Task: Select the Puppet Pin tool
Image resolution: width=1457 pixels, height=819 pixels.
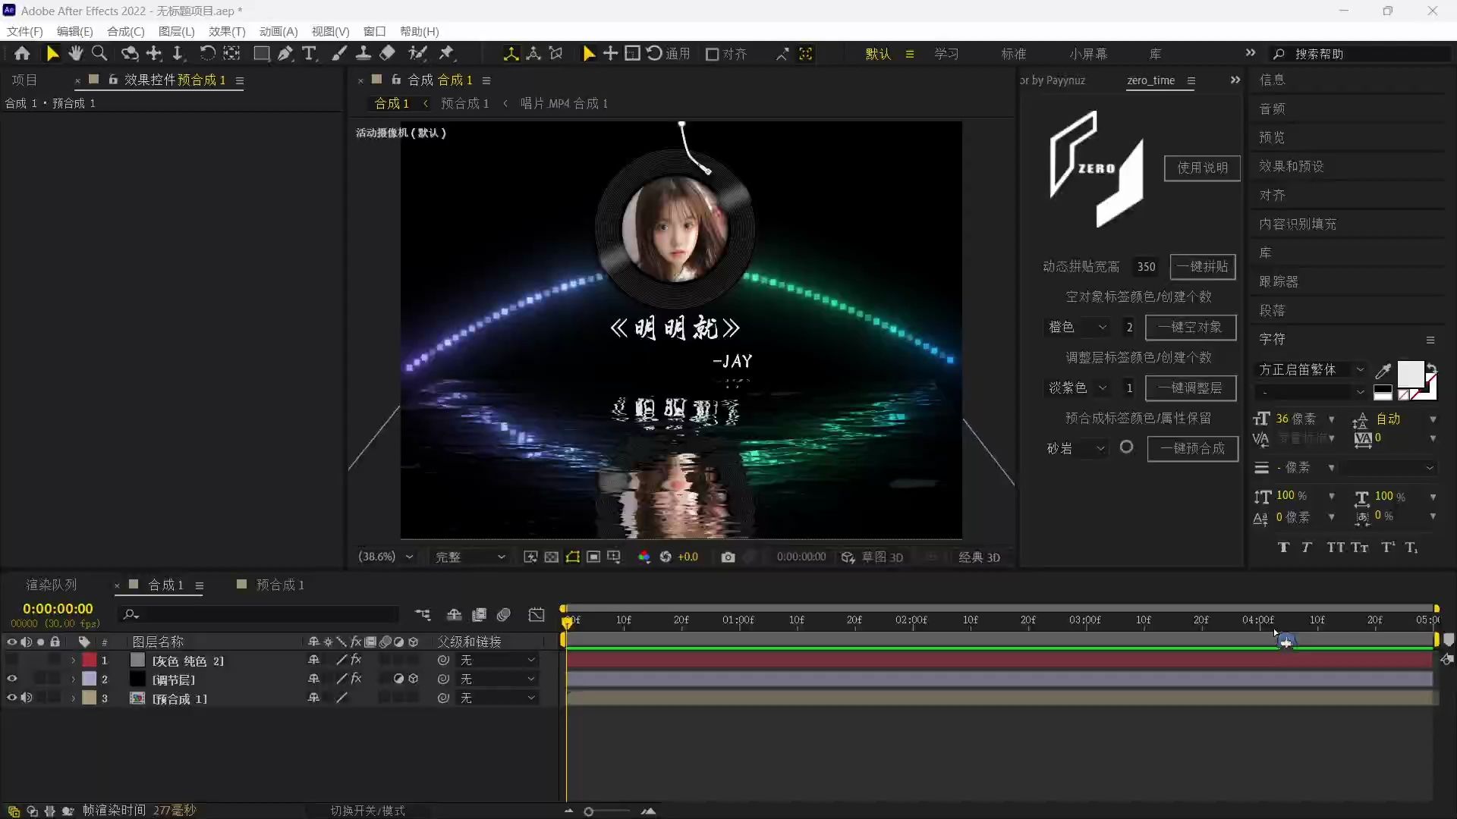Action: (x=446, y=54)
